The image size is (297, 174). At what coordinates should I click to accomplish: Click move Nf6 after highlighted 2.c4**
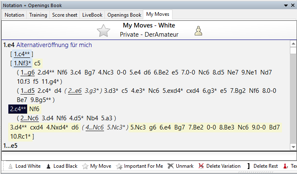pyautogui.click(x=34, y=109)
